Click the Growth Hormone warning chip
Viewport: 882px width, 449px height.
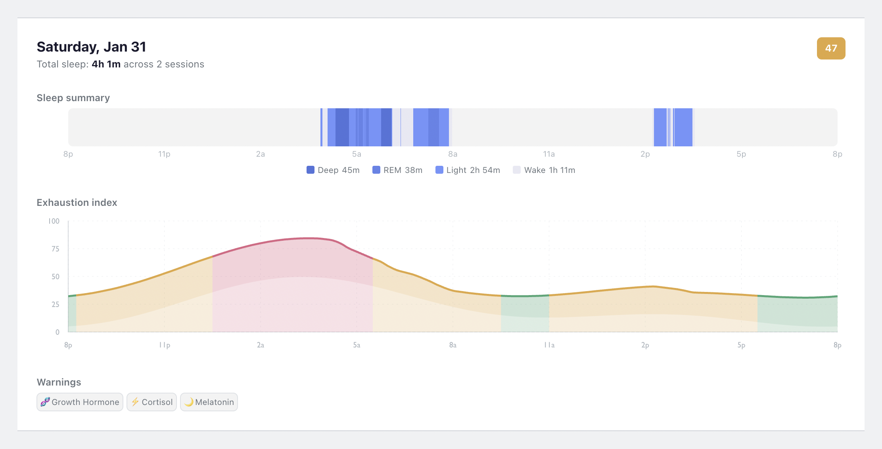click(x=79, y=402)
